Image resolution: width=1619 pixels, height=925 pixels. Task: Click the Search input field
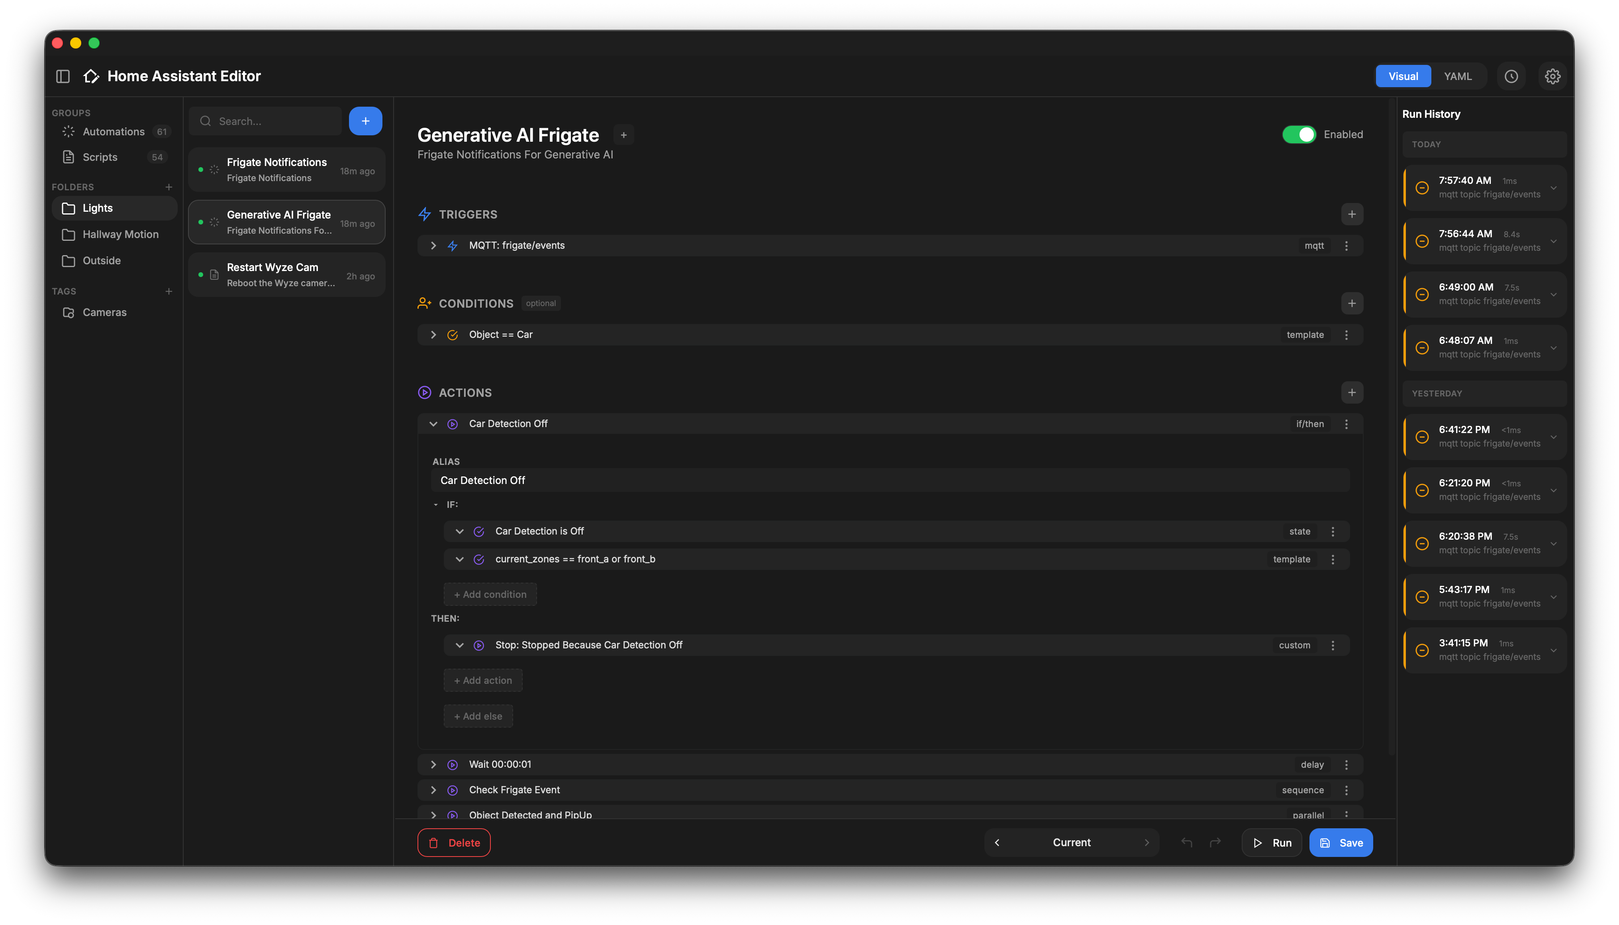pos(265,121)
